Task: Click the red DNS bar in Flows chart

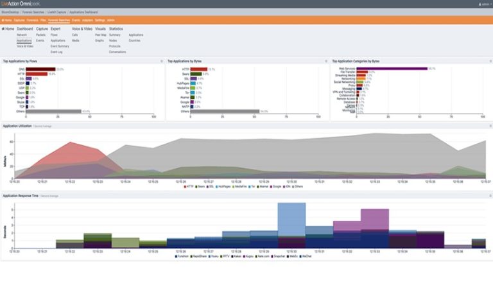Action: tap(41, 69)
